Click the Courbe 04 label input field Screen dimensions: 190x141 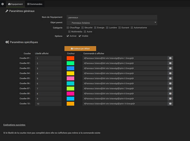48,73
